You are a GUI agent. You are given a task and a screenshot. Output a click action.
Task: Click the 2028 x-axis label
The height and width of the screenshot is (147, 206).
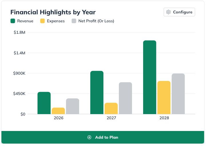[164, 118]
